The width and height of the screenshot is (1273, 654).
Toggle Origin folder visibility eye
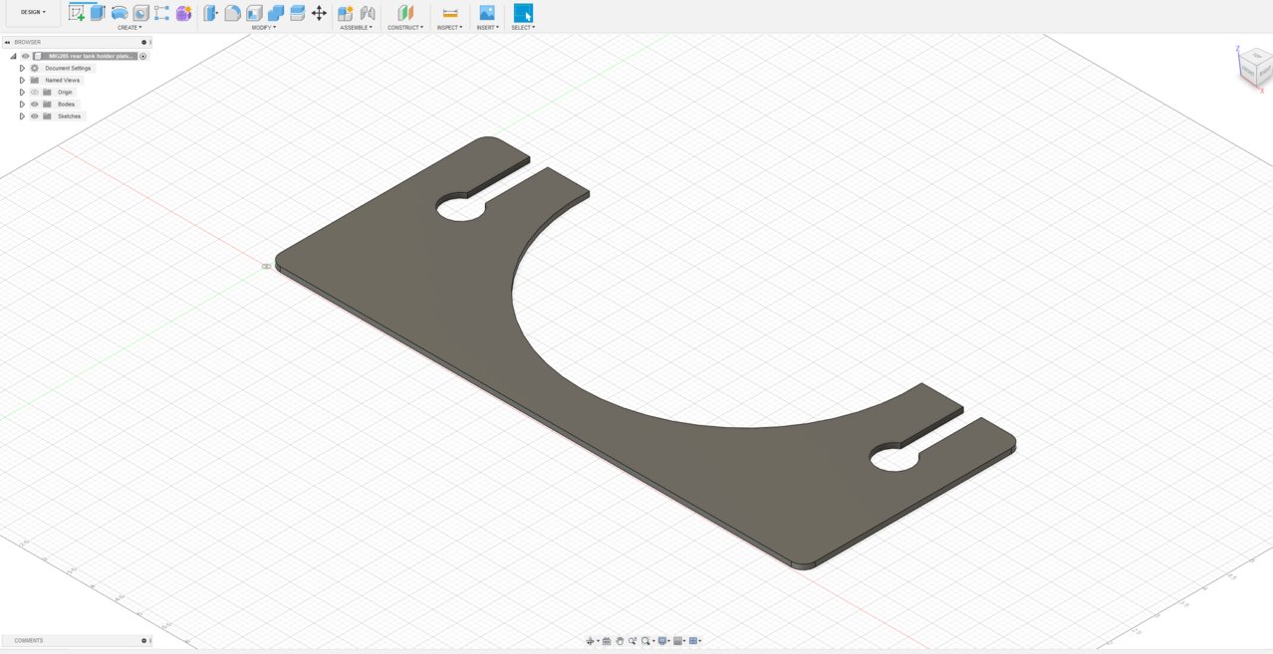click(x=34, y=92)
